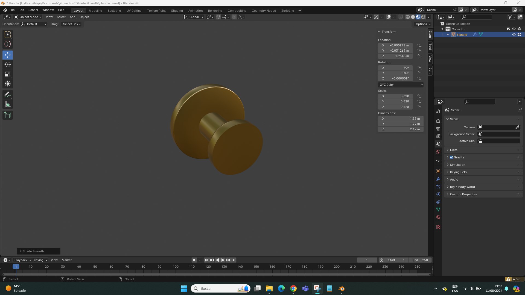Select the Annotate tool
The image size is (525, 295).
click(x=8, y=95)
